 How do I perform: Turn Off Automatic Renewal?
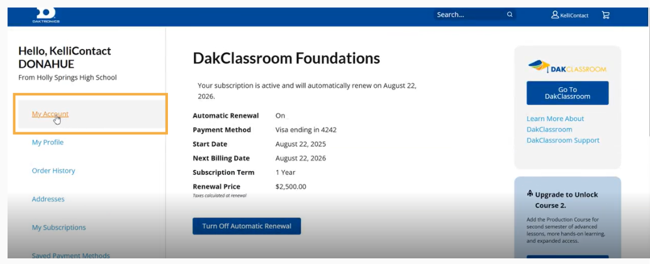click(247, 226)
